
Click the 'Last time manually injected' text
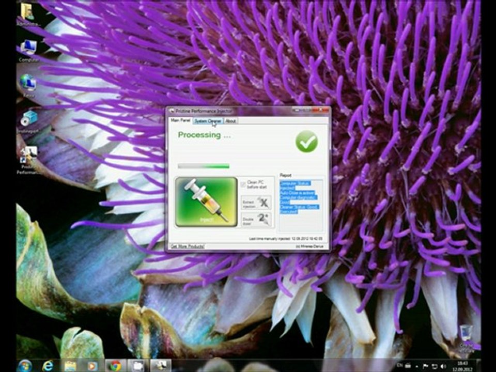(x=286, y=239)
